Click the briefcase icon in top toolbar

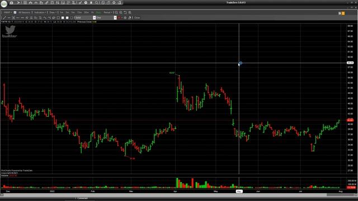point(11,3)
